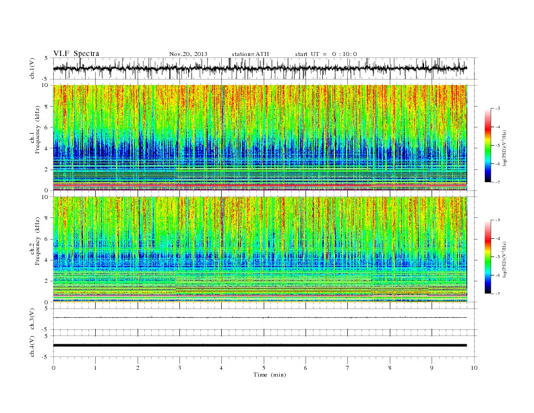534x413 pixels.
Task: Click the "2" kHz tick on ch.2 axis
Action: (x=47, y=281)
